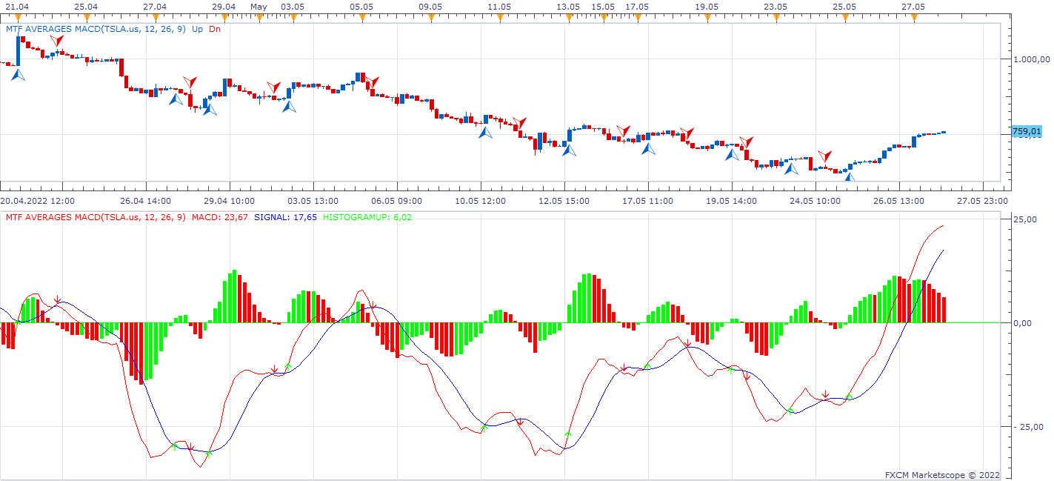Click the orange marker above 21.04
This screenshot has width=1054, height=481.
(x=17, y=17)
